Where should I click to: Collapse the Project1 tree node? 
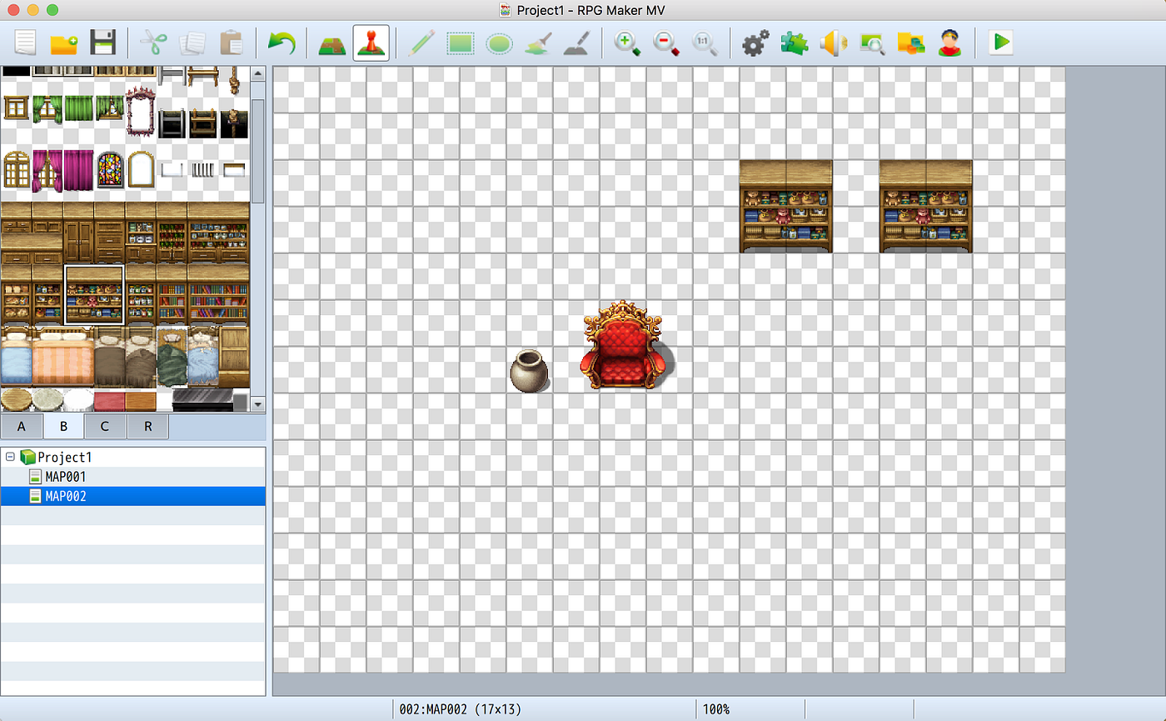[x=10, y=457]
